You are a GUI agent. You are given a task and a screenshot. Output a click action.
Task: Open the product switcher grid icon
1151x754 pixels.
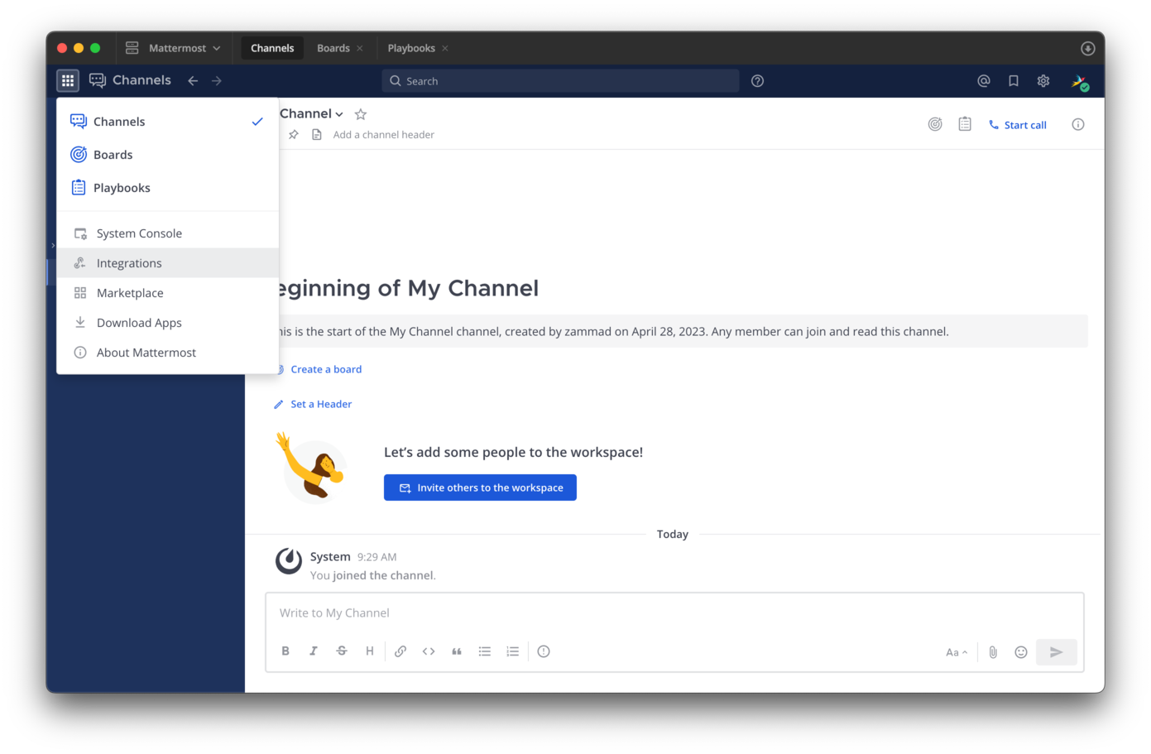68,80
